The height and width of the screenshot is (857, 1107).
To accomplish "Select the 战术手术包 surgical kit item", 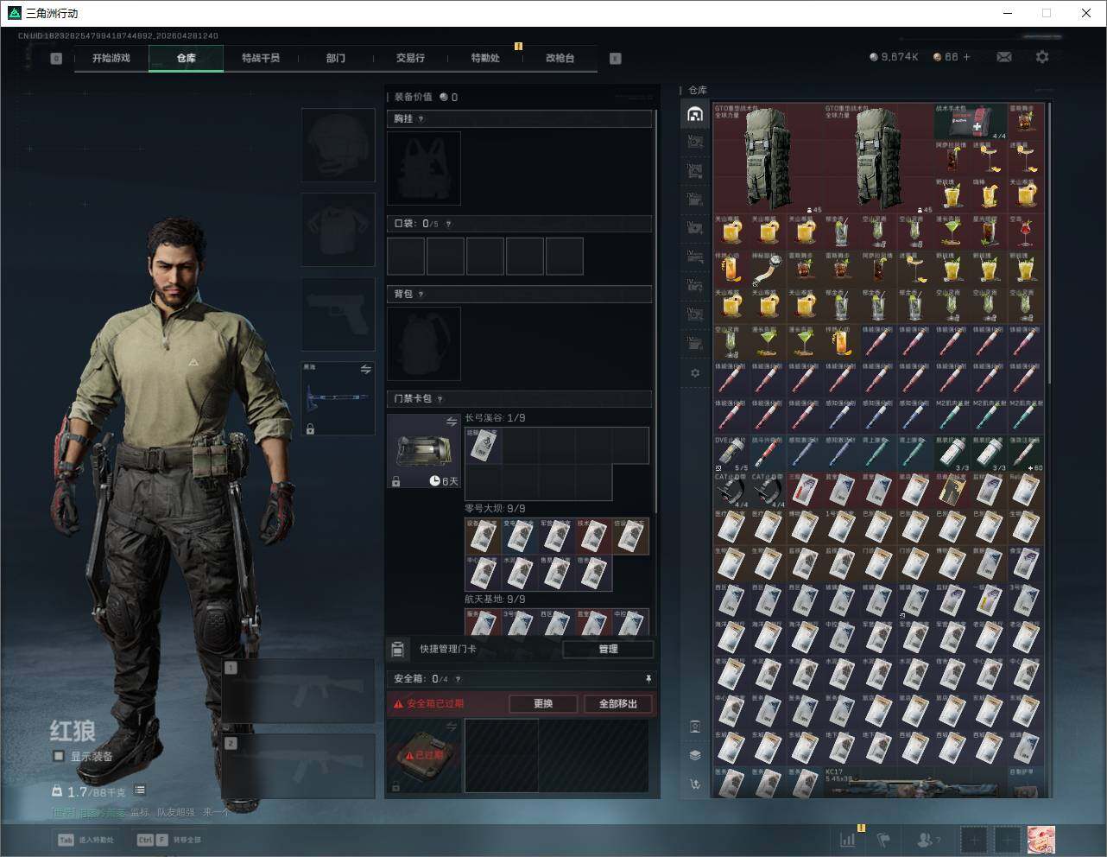I will tap(971, 122).
